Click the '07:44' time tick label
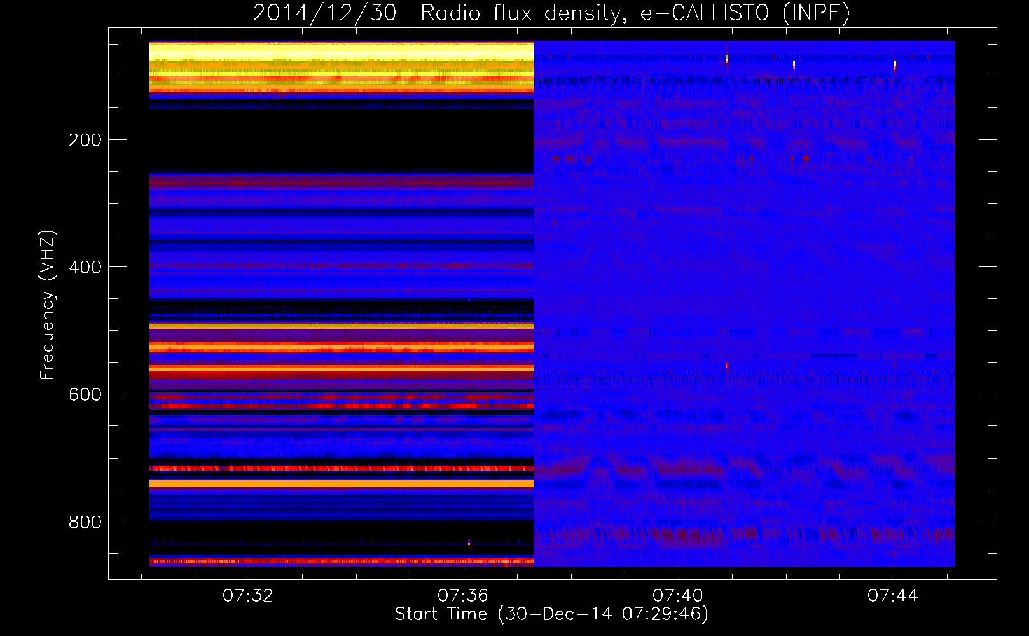1029x636 pixels. [x=893, y=595]
